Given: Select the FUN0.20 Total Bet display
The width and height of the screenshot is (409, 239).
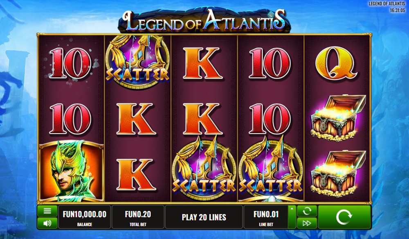Looking at the screenshot, I should click(x=138, y=217).
